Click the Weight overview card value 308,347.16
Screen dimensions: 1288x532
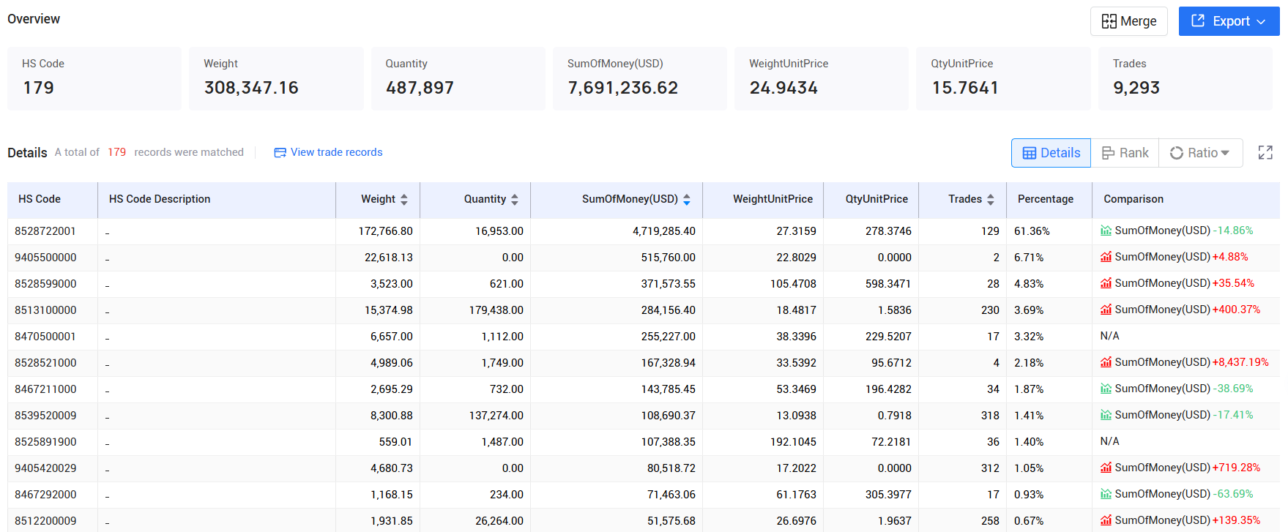(251, 88)
